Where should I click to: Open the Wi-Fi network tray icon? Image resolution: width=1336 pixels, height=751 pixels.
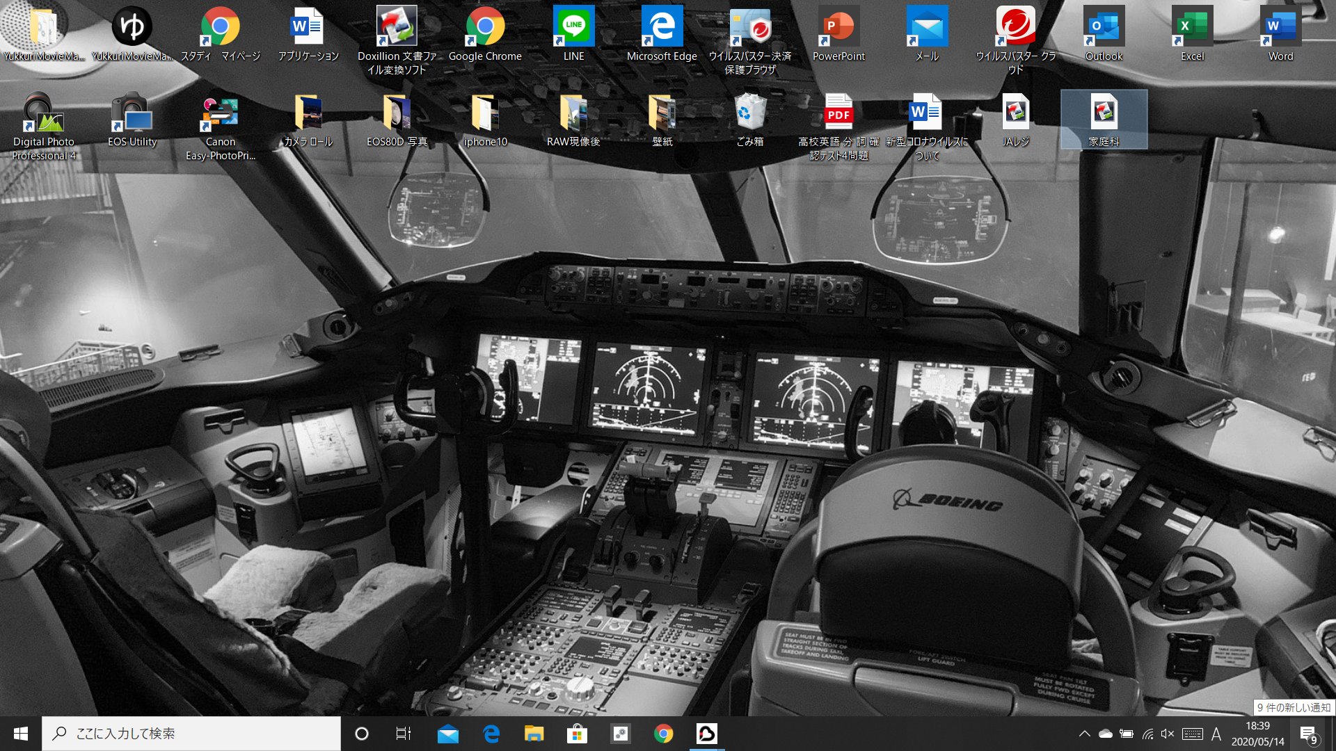click(1147, 734)
